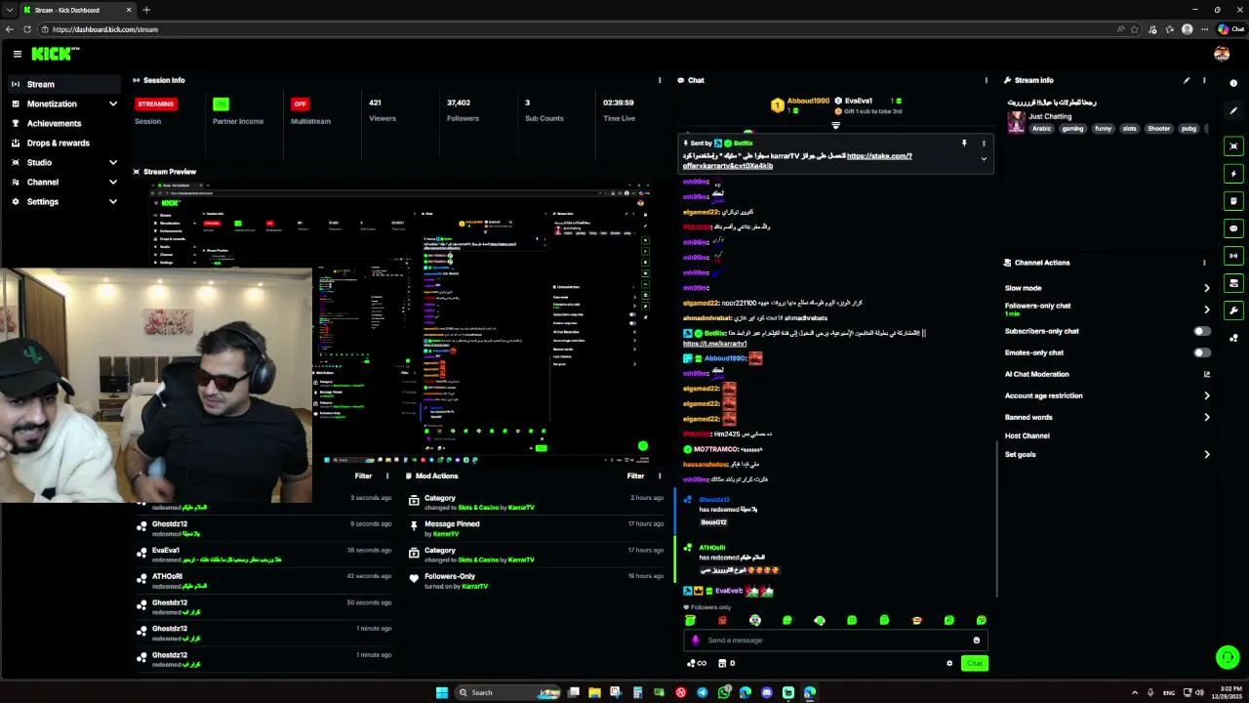Open AI Chat Moderation external icon
The width and height of the screenshot is (1249, 703).
tap(1207, 374)
